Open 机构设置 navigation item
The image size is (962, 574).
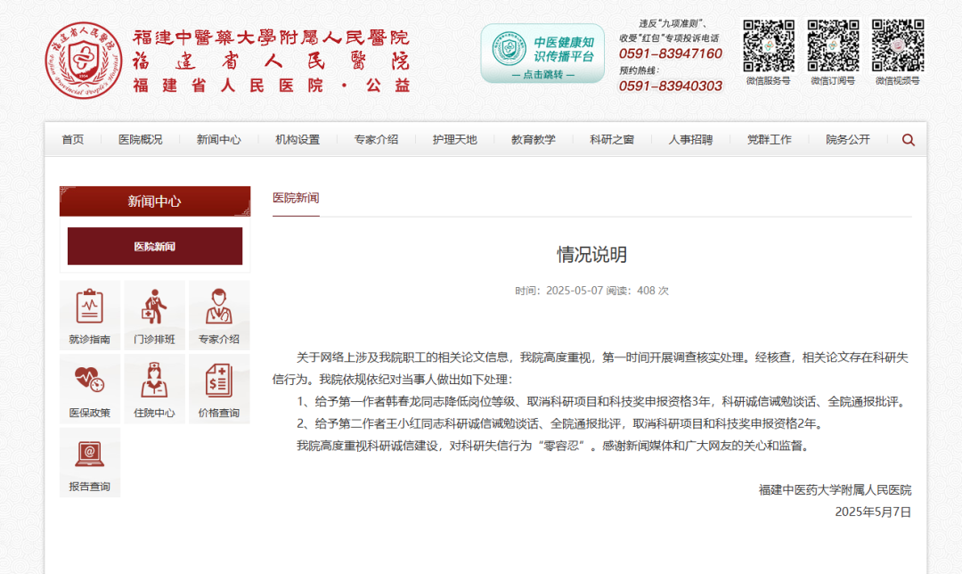click(x=298, y=139)
